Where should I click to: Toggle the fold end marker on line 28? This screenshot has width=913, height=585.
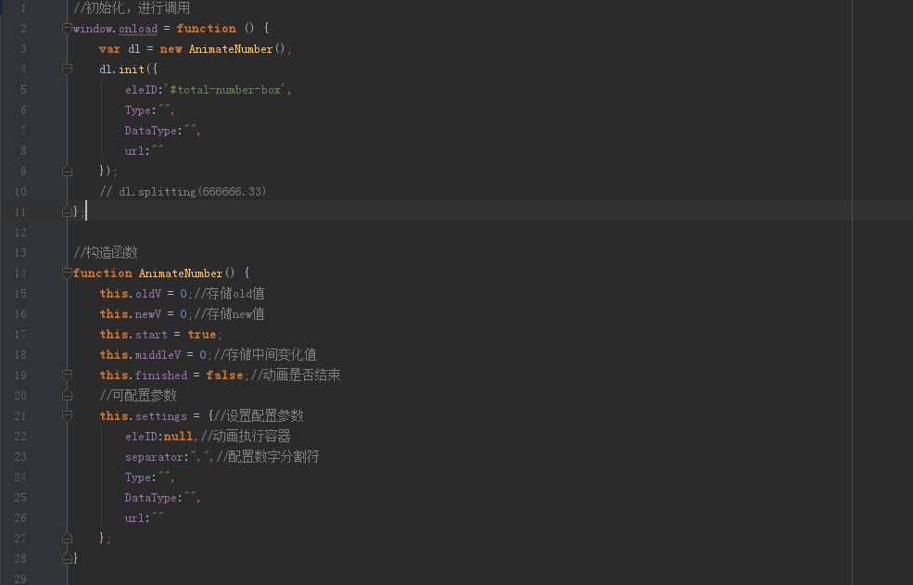[x=67, y=558]
